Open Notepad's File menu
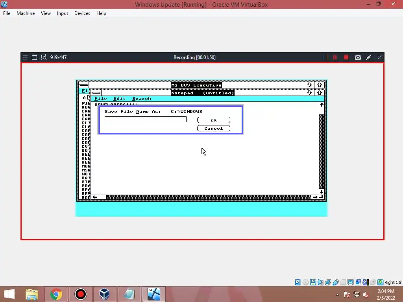403x302 pixels. point(100,99)
